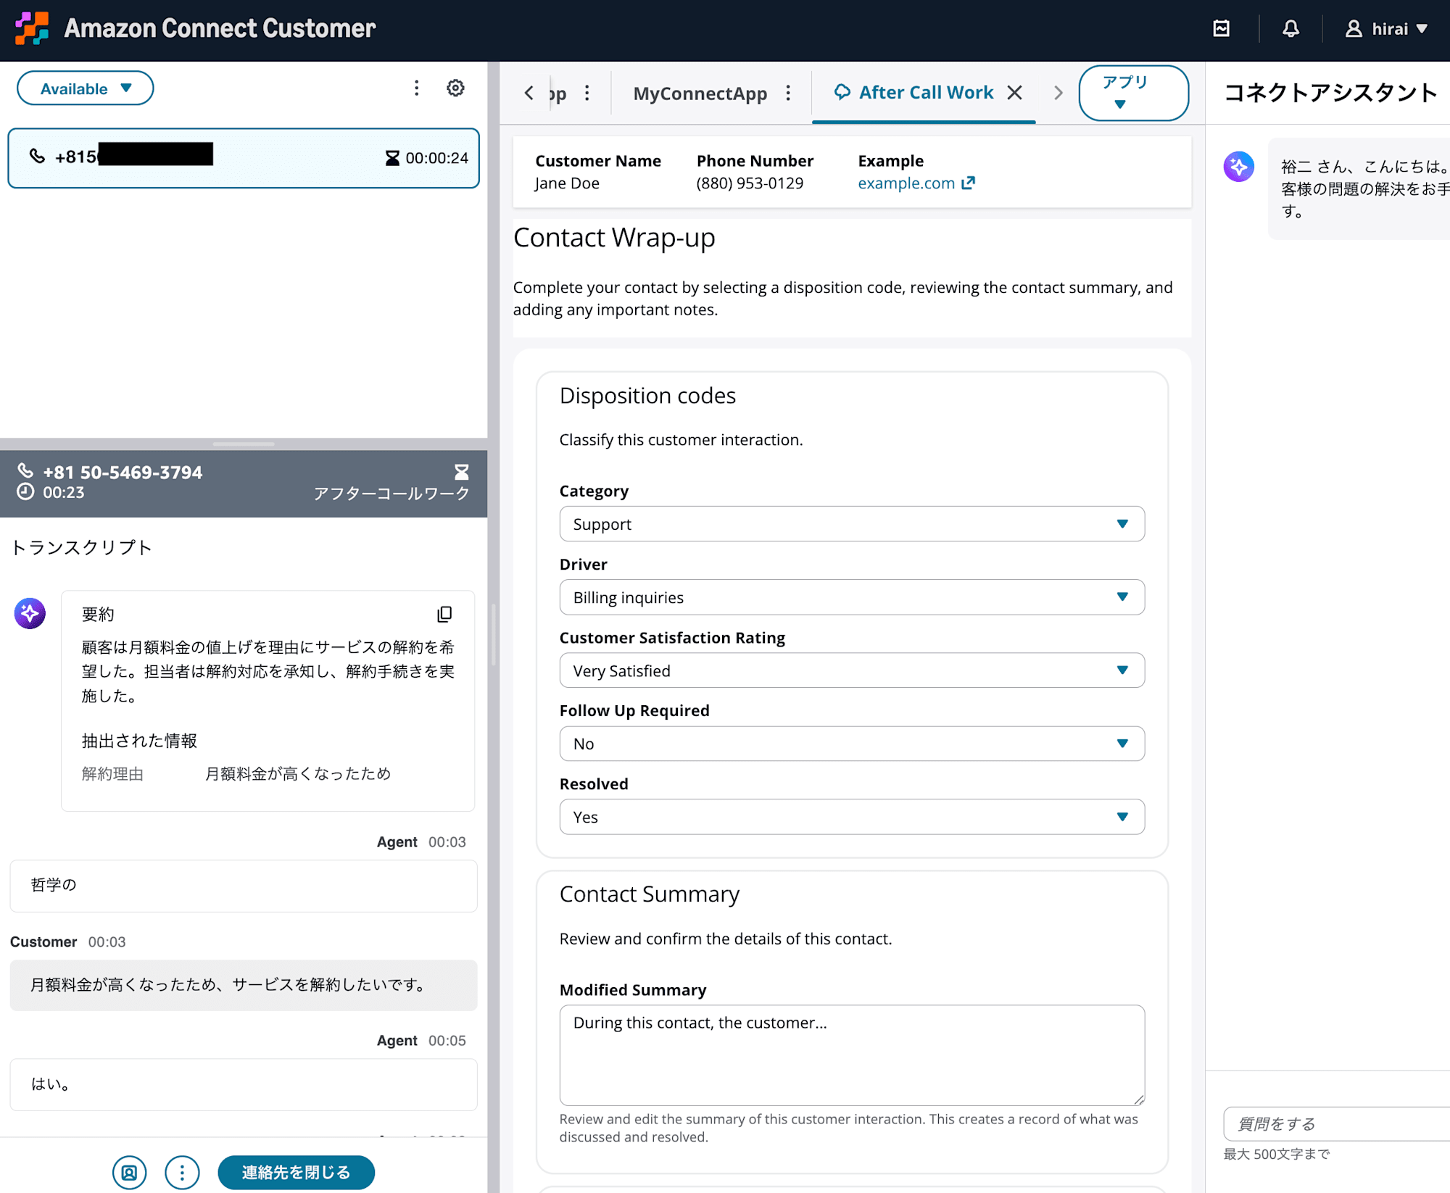The width and height of the screenshot is (1450, 1193).
Task: Click the phone icon in +81 50-5469-3794 header
Action: 25,471
